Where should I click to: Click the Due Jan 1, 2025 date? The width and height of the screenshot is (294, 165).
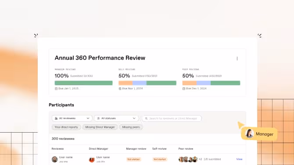pos(68,88)
